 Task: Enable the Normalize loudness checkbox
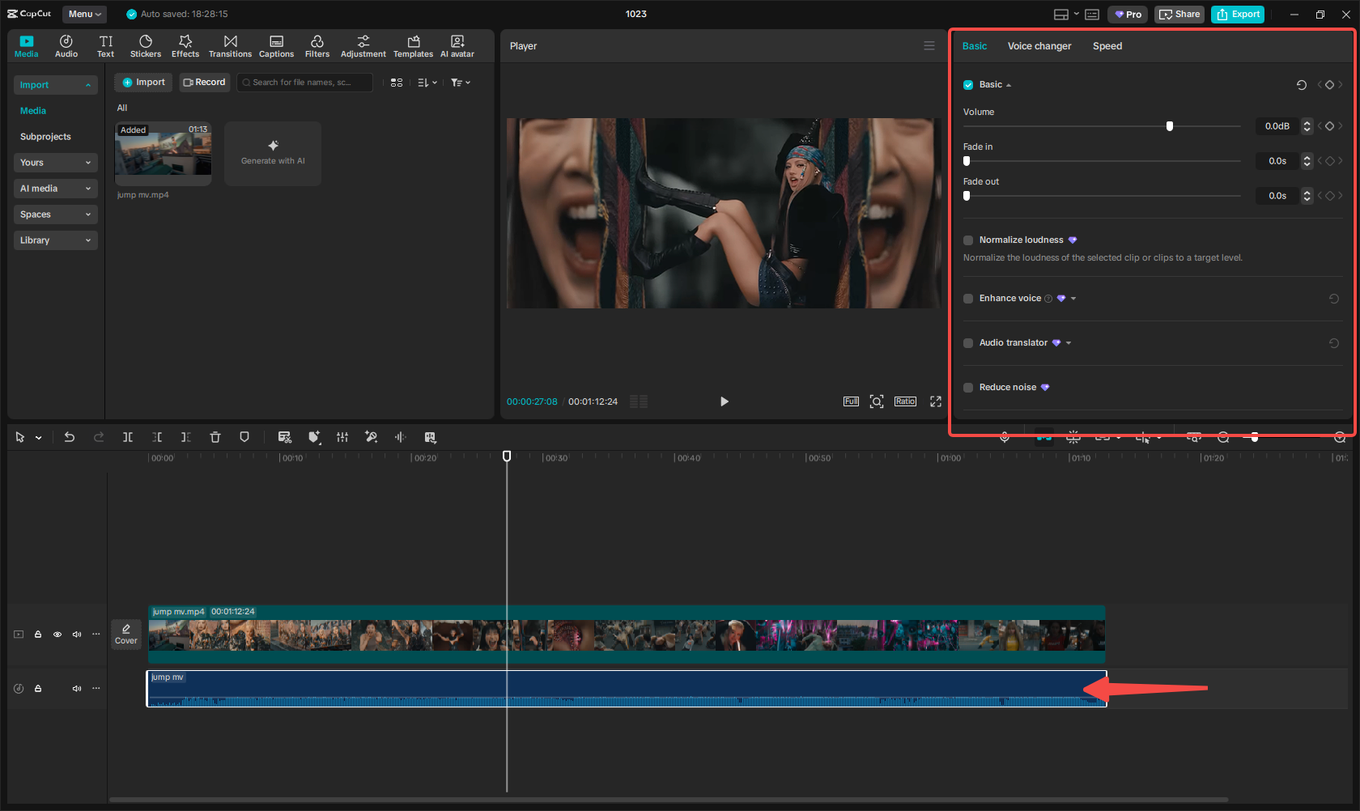coord(968,240)
